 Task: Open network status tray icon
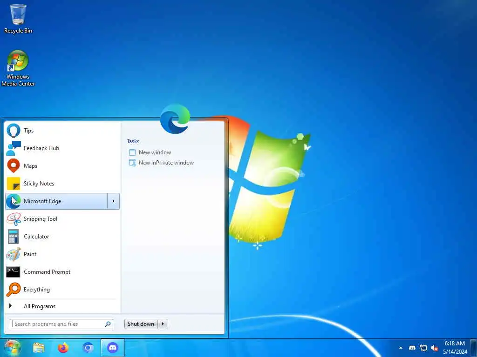pyautogui.click(x=423, y=348)
